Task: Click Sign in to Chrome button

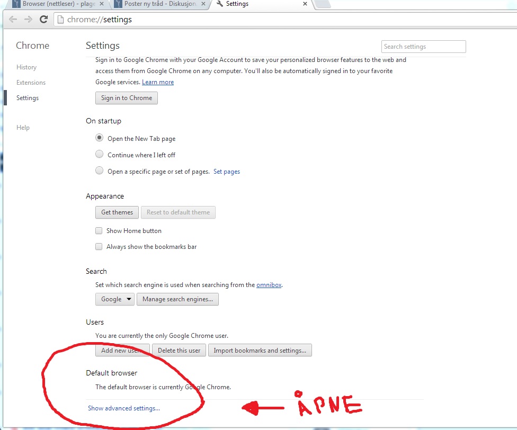Action: point(127,98)
